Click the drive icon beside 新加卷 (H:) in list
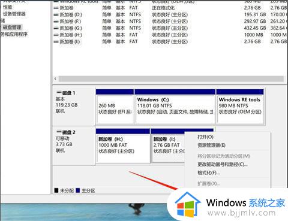Image resolution: width=288 pixels, height=221 pixels. 56,35
